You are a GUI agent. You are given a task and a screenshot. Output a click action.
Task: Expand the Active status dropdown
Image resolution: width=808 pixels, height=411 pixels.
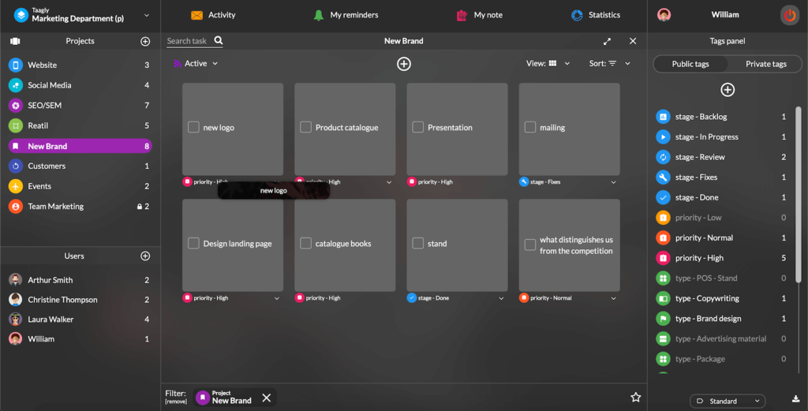(196, 64)
